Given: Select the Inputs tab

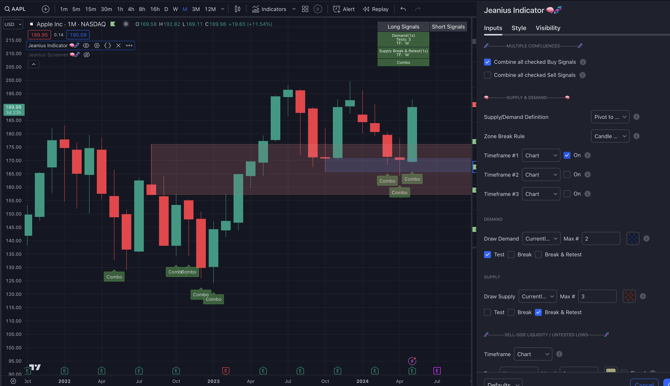Looking at the screenshot, I should pyautogui.click(x=493, y=28).
